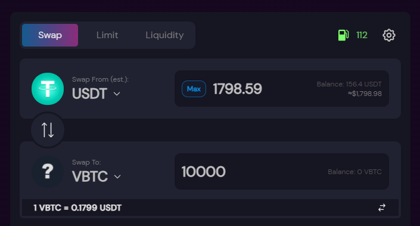The height and width of the screenshot is (226, 420).
Task: Select the Swap tab
Action: 50,35
